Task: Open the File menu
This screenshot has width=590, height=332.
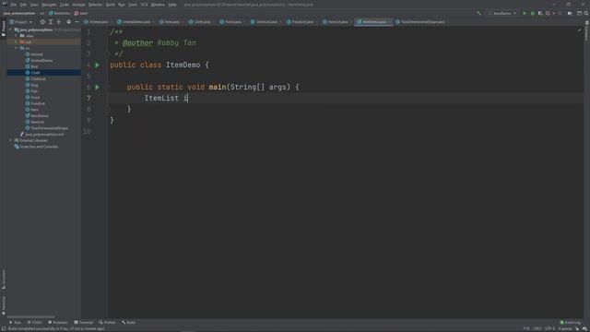Action: click(14, 5)
